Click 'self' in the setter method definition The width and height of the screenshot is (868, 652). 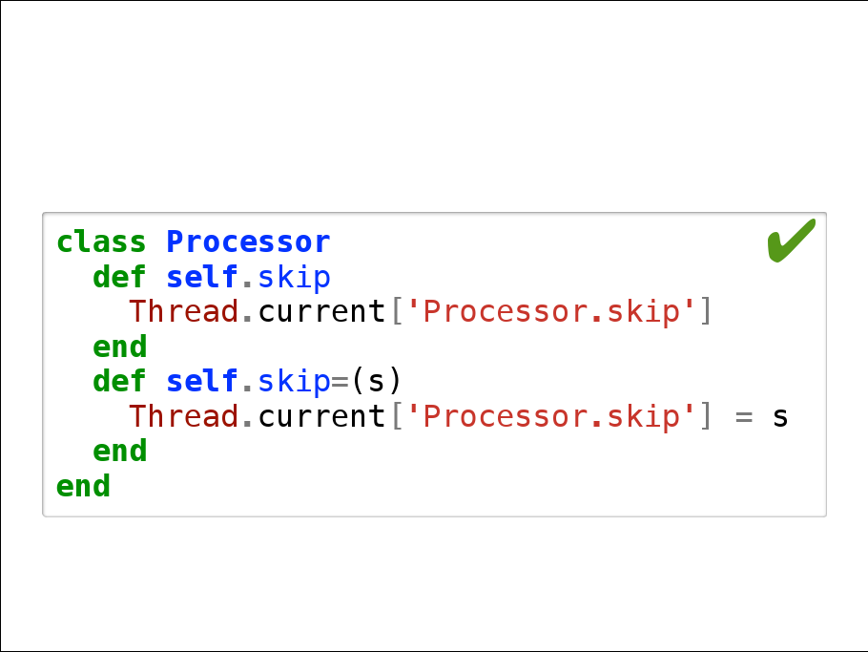(x=201, y=382)
